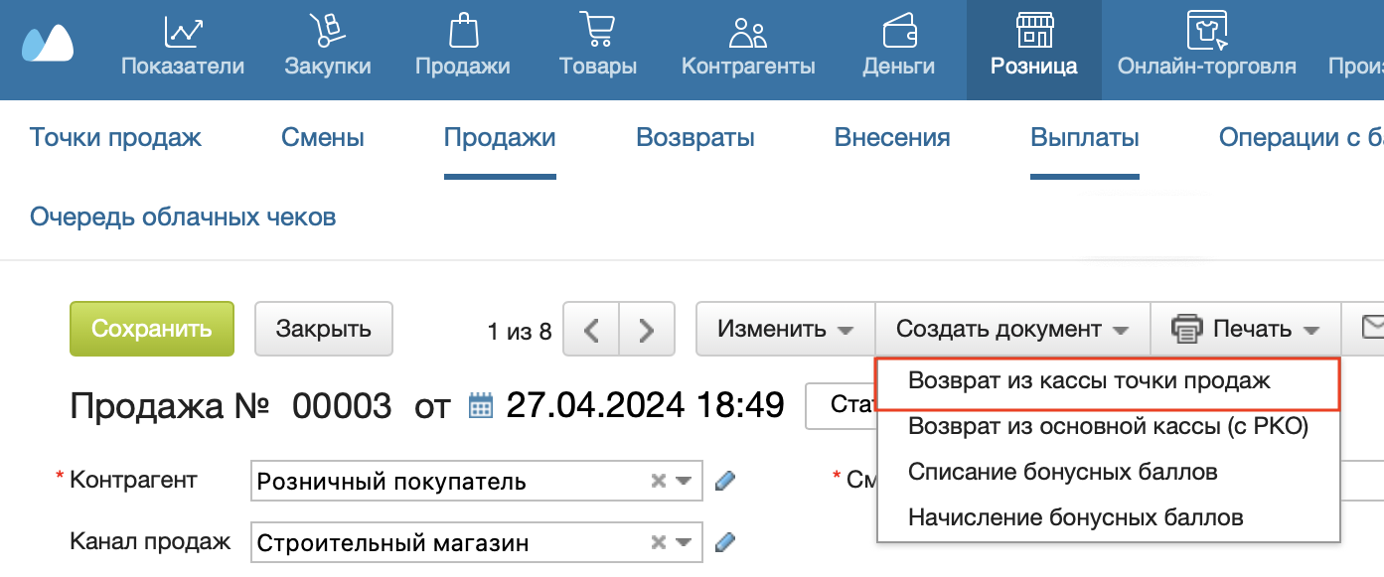
Task: Open the Контрагенты people icon
Action: pyautogui.click(x=747, y=31)
